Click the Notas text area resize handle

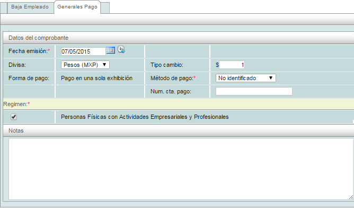pyautogui.click(x=351, y=197)
